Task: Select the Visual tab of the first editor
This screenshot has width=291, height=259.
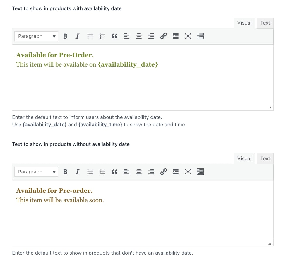Action: pos(244,23)
